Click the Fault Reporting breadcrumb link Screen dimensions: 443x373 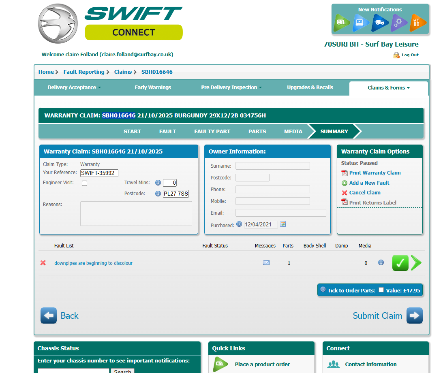84,72
